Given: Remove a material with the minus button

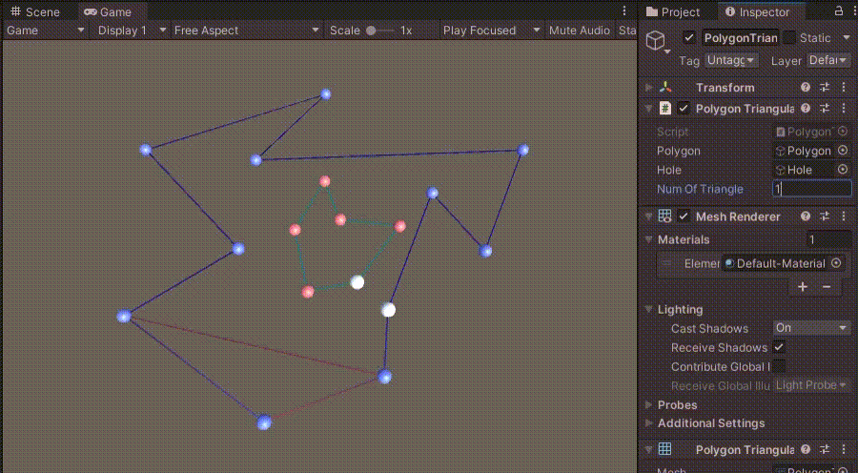Looking at the screenshot, I should 827,286.
